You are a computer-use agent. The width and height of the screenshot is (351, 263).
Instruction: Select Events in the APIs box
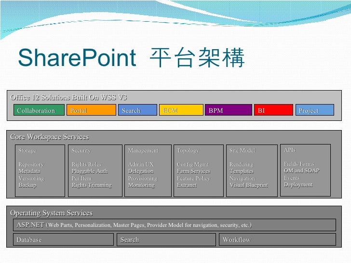click(x=292, y=178)
